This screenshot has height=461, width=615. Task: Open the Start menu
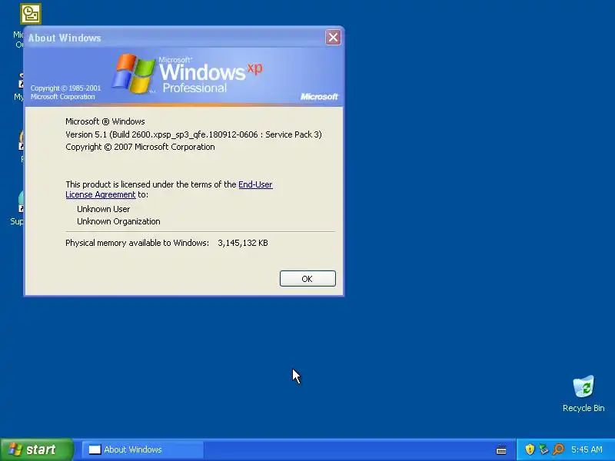pos(36,449)
